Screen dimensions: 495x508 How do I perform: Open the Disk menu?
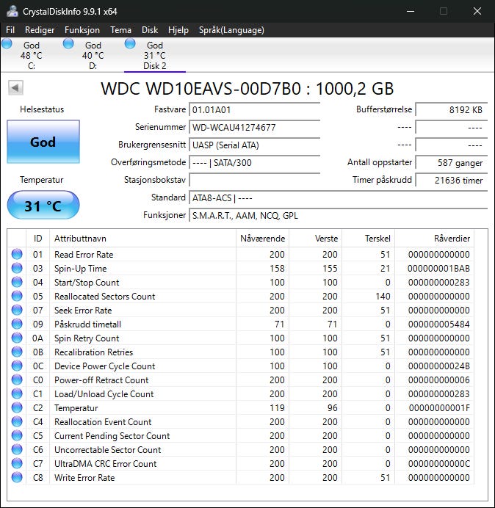150,30
